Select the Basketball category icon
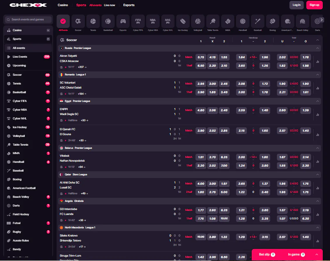 [x=108, y=21]
